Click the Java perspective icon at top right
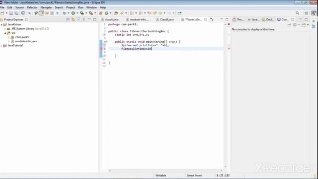Image resolution: width=318 pixels, height=179 pixels. pyautogui.click(x=314, y=13)
